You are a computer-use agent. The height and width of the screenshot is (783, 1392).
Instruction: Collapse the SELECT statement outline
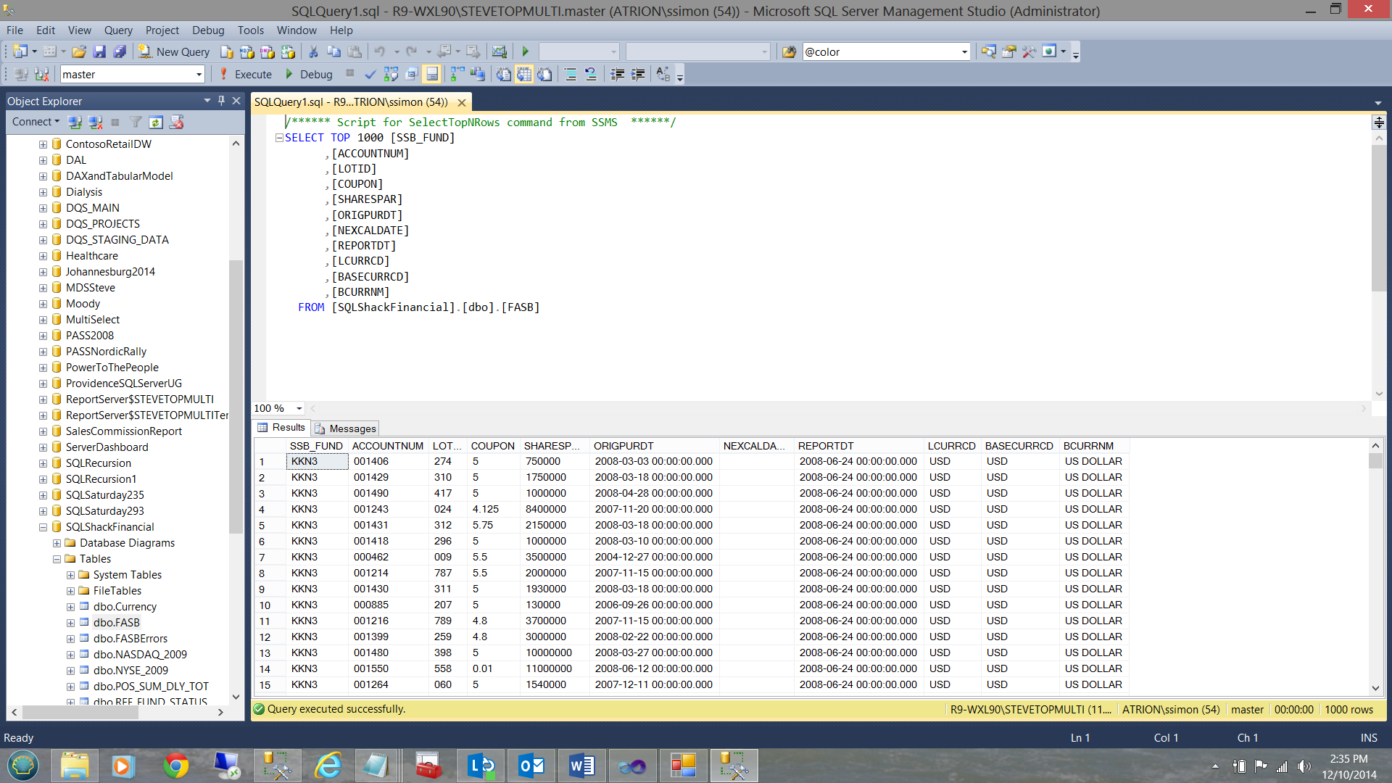coord(279,138)
